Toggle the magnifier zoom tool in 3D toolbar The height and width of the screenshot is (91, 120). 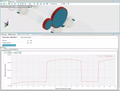[4, 4]
